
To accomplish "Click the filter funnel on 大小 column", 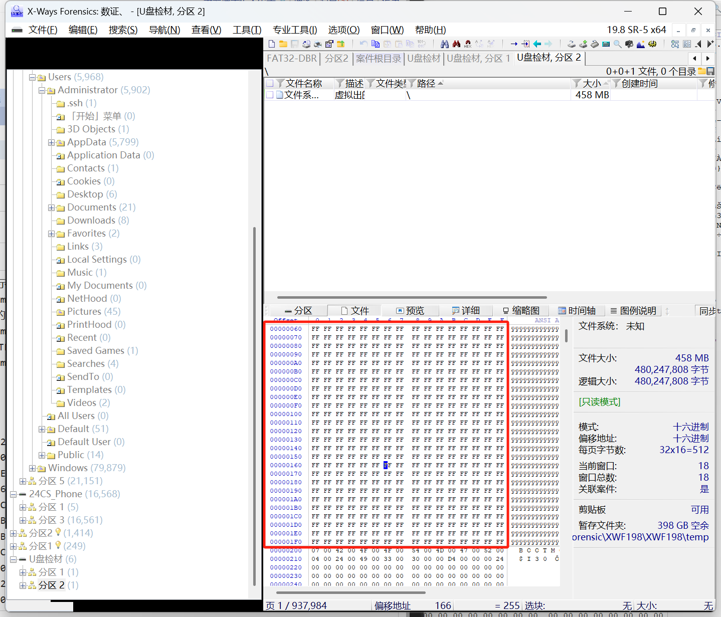I will pos(577,83).
